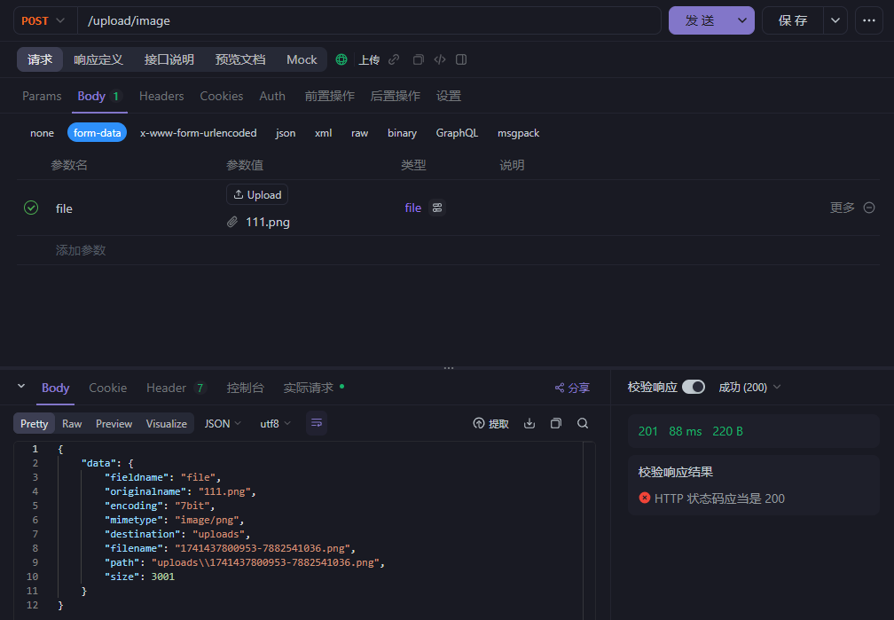Open the response Cookie tab
894x620 pixels.
coord(108,388)
